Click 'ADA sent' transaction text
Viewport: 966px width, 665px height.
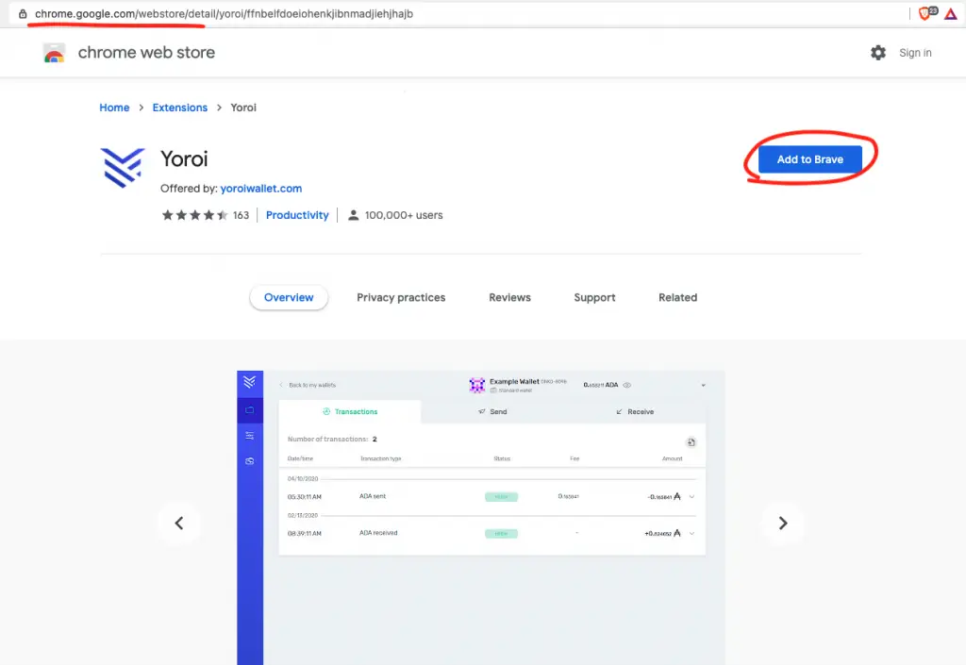pyautogui.click(x=373, y=496)
